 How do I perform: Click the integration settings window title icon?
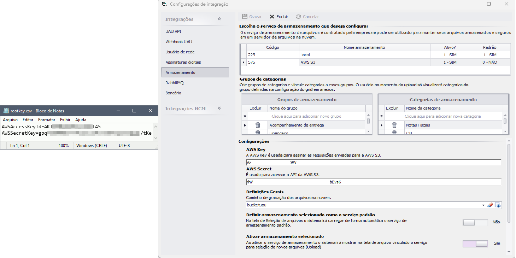click(164, 4)
